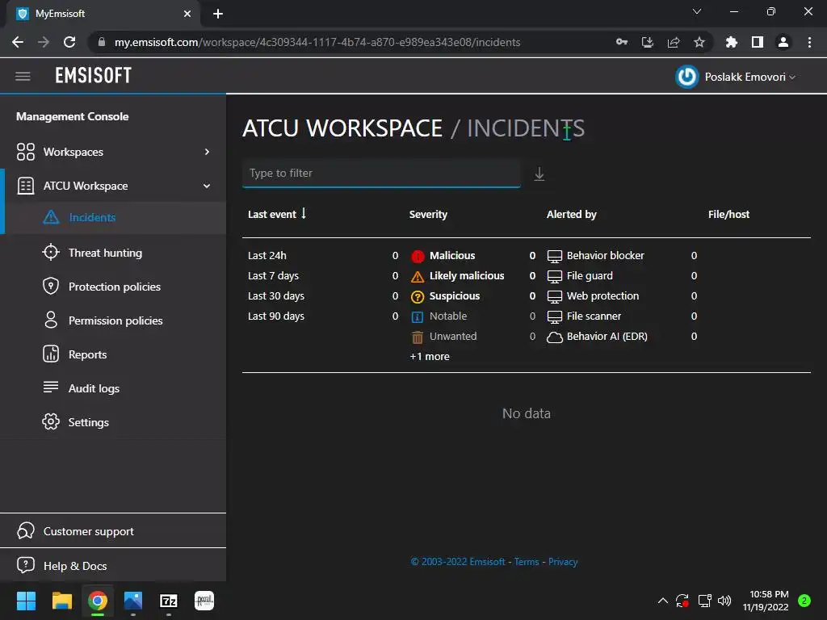Click the Emsisoft logo

pos(94,76)
